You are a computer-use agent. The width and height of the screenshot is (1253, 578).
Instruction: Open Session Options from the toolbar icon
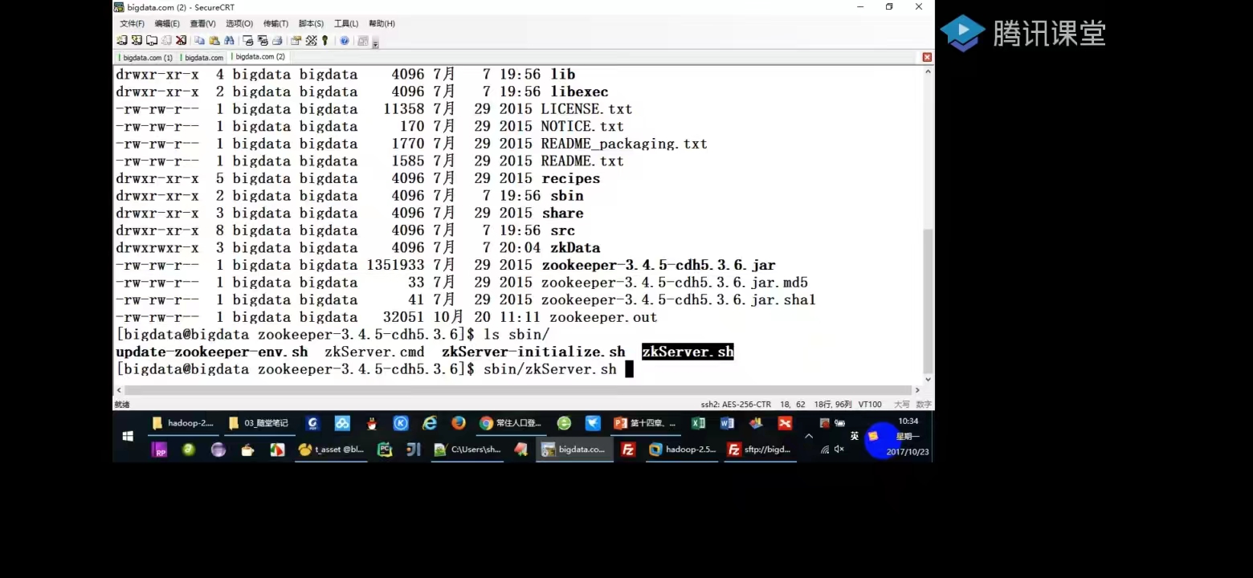click(296, 40)
